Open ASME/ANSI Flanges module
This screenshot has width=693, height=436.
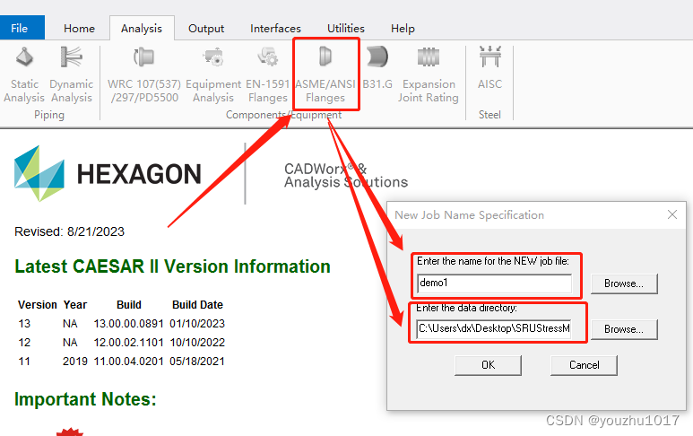click(x=325, y=74)
